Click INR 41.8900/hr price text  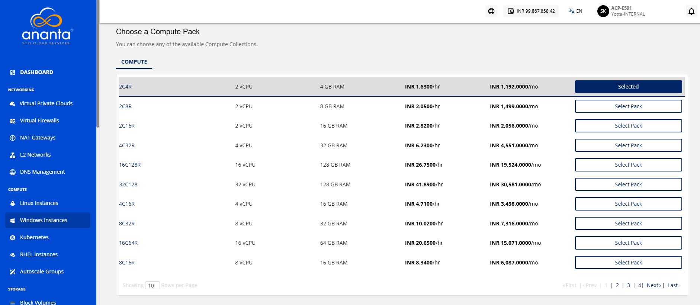[x=424, y=184]
